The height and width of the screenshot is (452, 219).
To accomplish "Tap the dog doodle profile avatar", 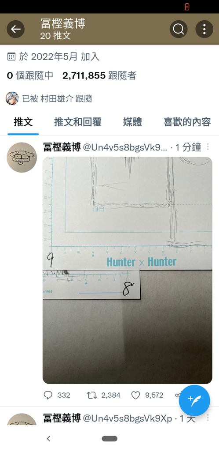I will pos(22,158).
